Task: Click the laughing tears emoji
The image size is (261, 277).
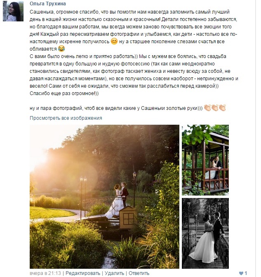Action: pyautogui.click(x=61, y=49)
